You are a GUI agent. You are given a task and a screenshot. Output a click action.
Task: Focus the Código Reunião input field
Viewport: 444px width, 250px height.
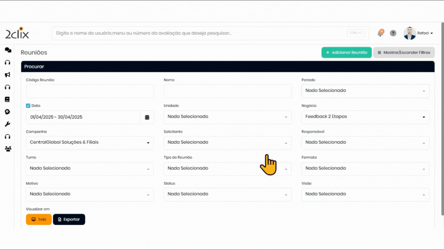[90, 91]
